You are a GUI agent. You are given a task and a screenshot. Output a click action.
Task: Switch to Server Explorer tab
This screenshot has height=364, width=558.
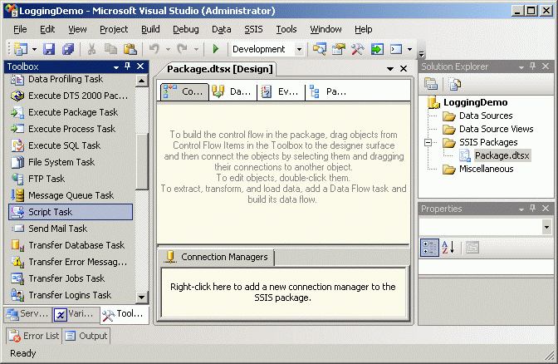click(27, 314)
